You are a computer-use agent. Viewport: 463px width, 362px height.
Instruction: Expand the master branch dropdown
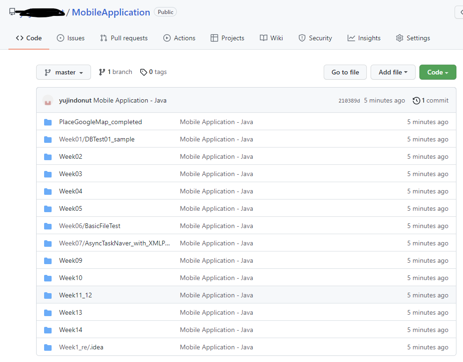click(63, 72)
